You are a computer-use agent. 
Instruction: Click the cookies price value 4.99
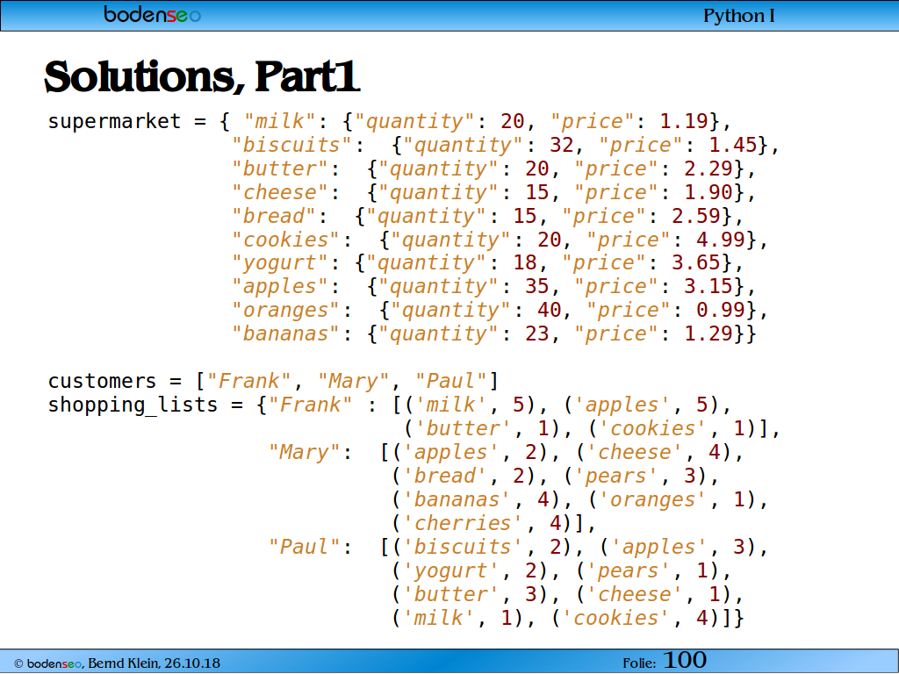[x=722, y=239]
